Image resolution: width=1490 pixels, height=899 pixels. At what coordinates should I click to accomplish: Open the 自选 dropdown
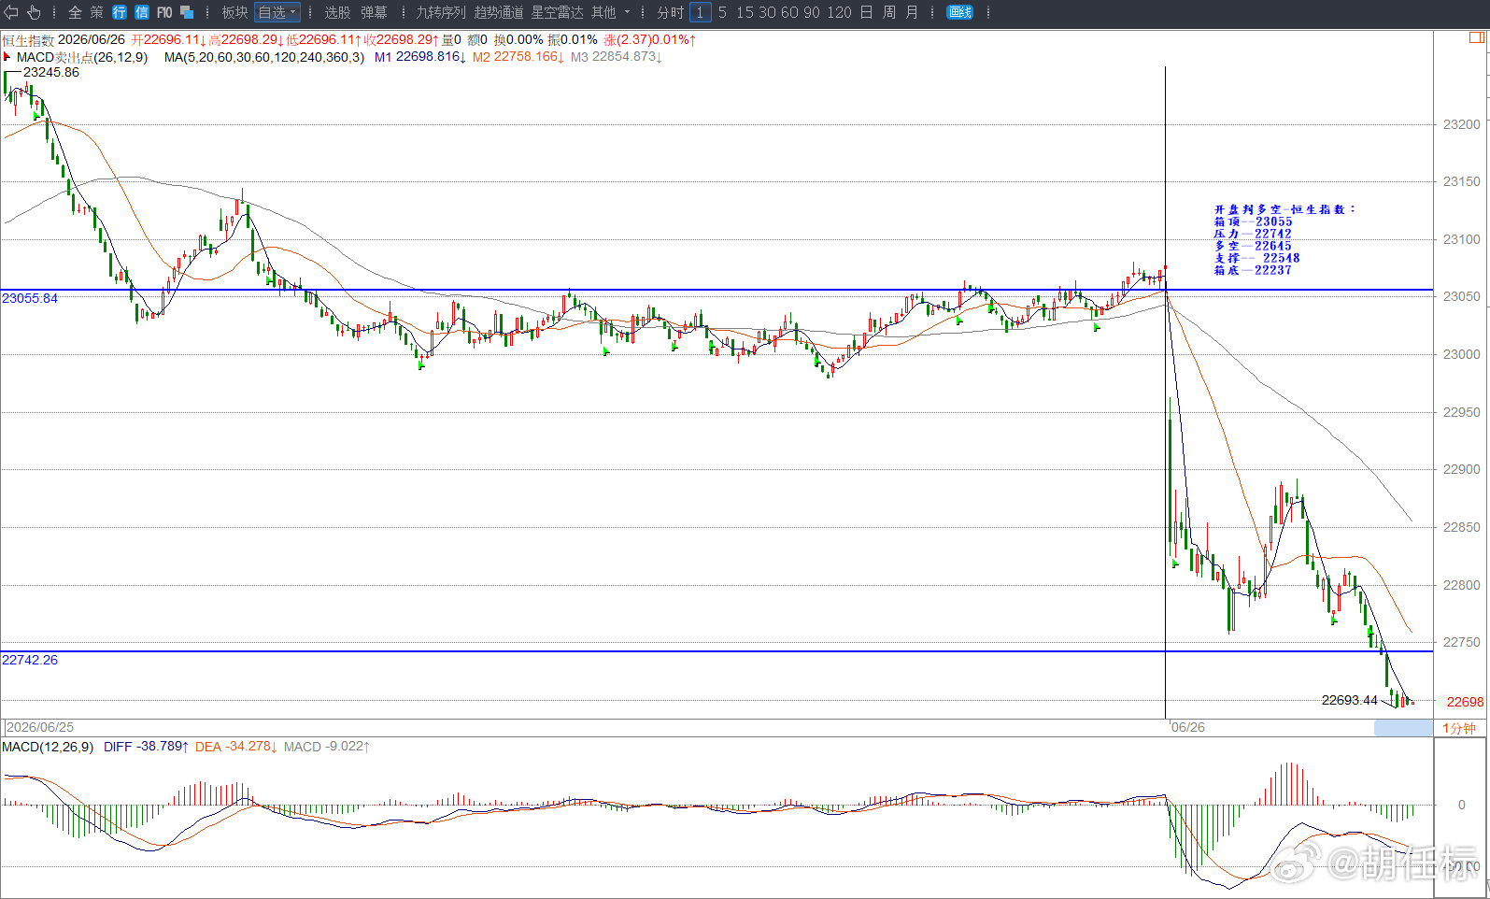(x=277, y=12)
